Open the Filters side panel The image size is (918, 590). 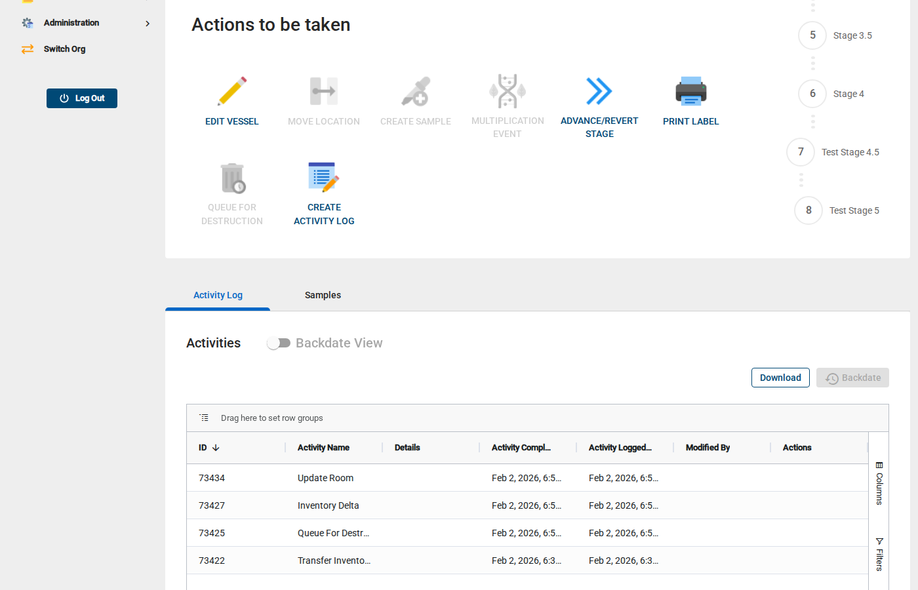point(879,553)
